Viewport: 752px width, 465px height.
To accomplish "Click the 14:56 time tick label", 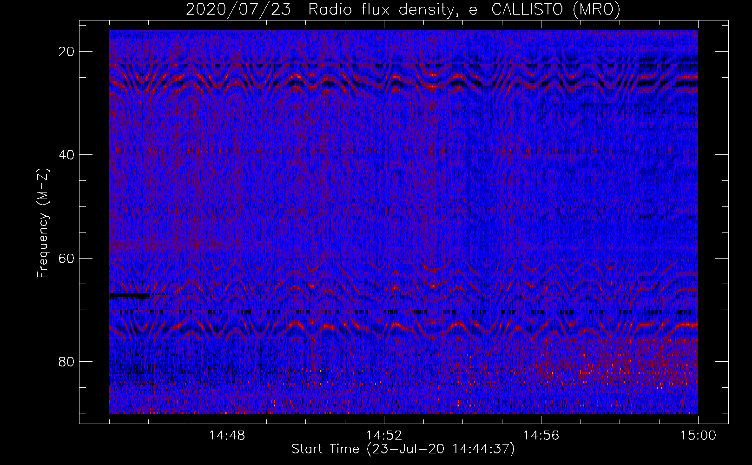I will [x=541, y=436].
